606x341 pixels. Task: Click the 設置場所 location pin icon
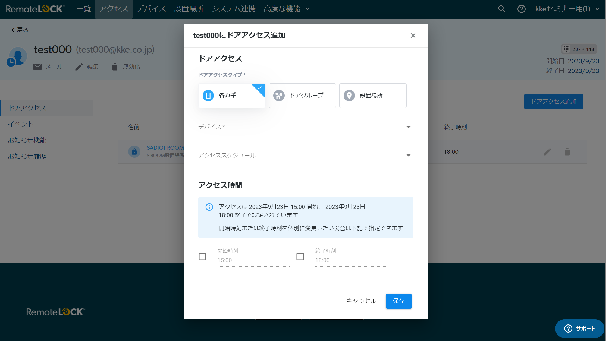click(x=349, y=96)
